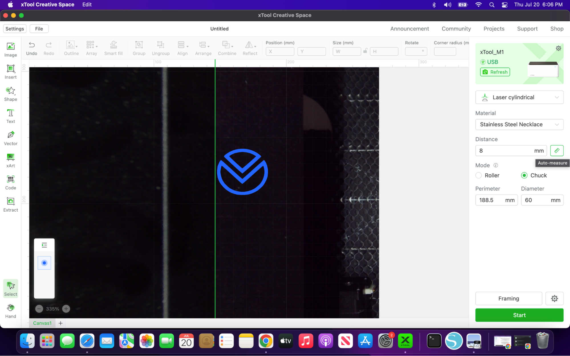The image size is (570, 356).
Task: Activate the Select cursor tool
Action: pyautogui.click(x=11, y=289)
